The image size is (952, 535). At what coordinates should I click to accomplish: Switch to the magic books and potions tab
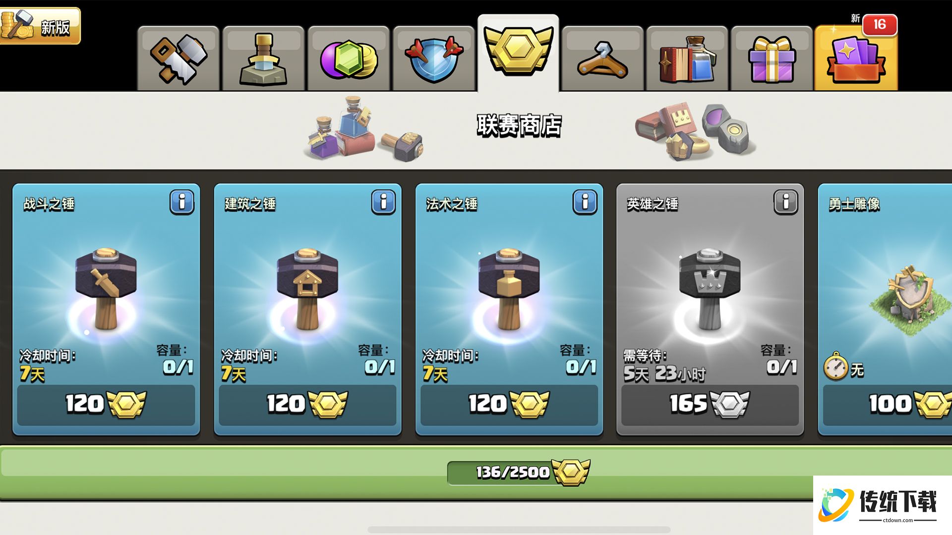point(687,58)
